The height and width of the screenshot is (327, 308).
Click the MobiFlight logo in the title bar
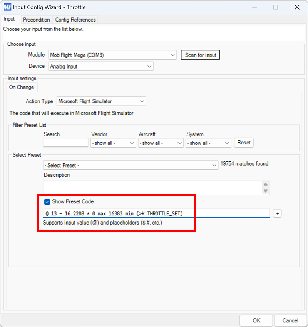7,7
